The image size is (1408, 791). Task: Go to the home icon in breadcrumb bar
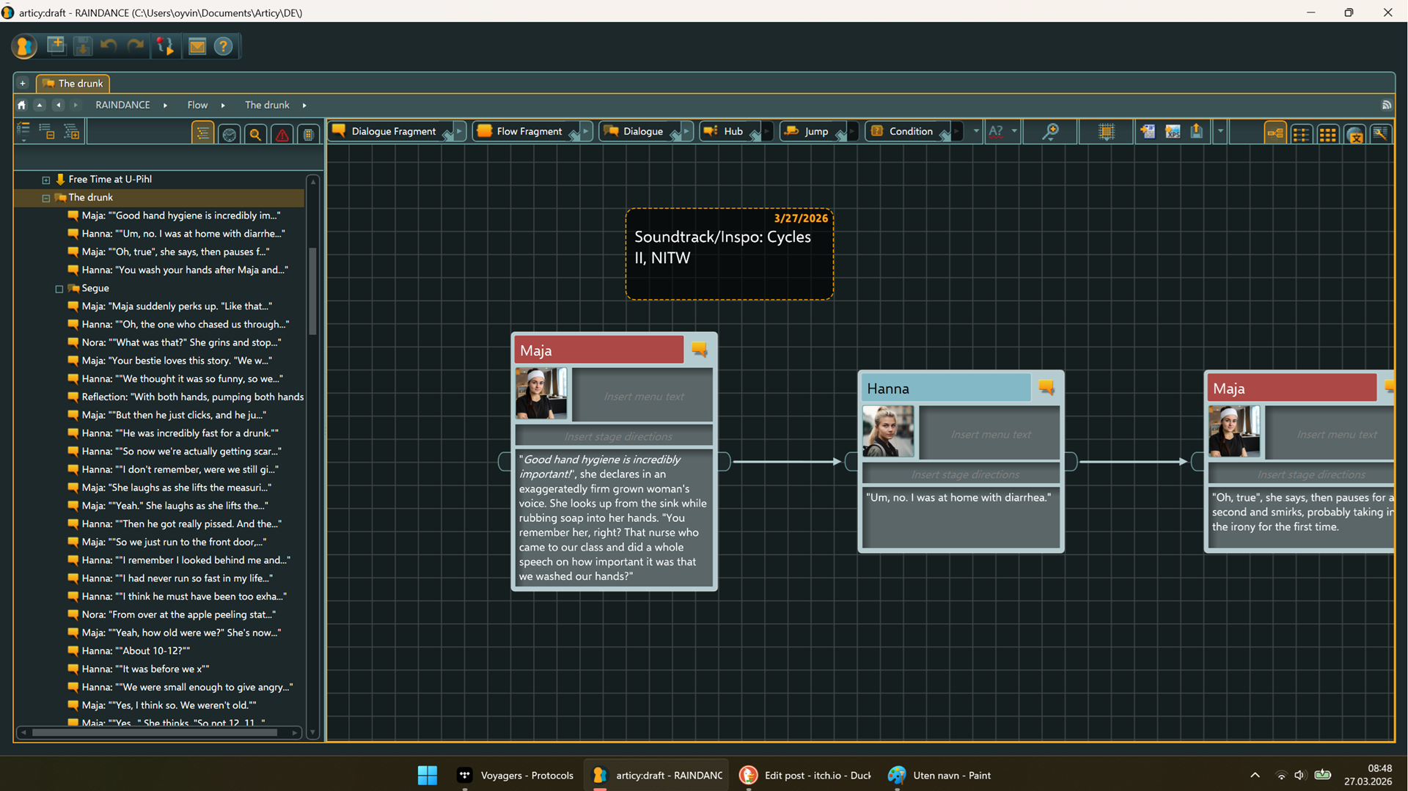click(x=22, y=105)
